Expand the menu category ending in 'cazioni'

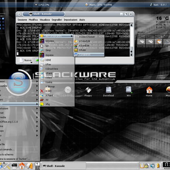[x=20, y=86]
